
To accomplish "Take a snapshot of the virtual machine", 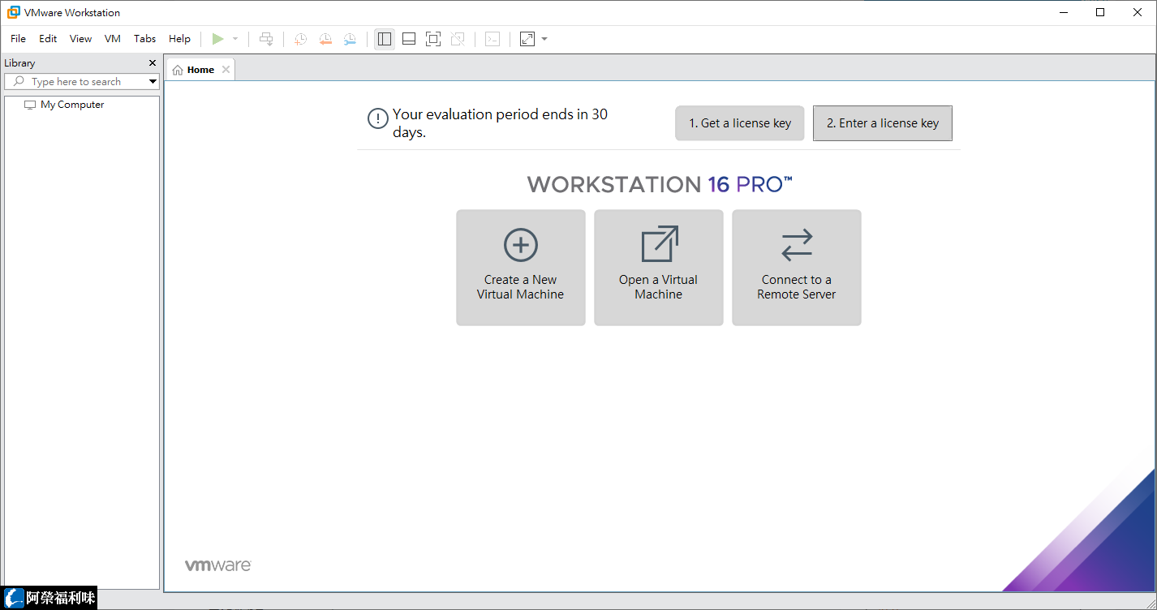I will tap(300, 38).
